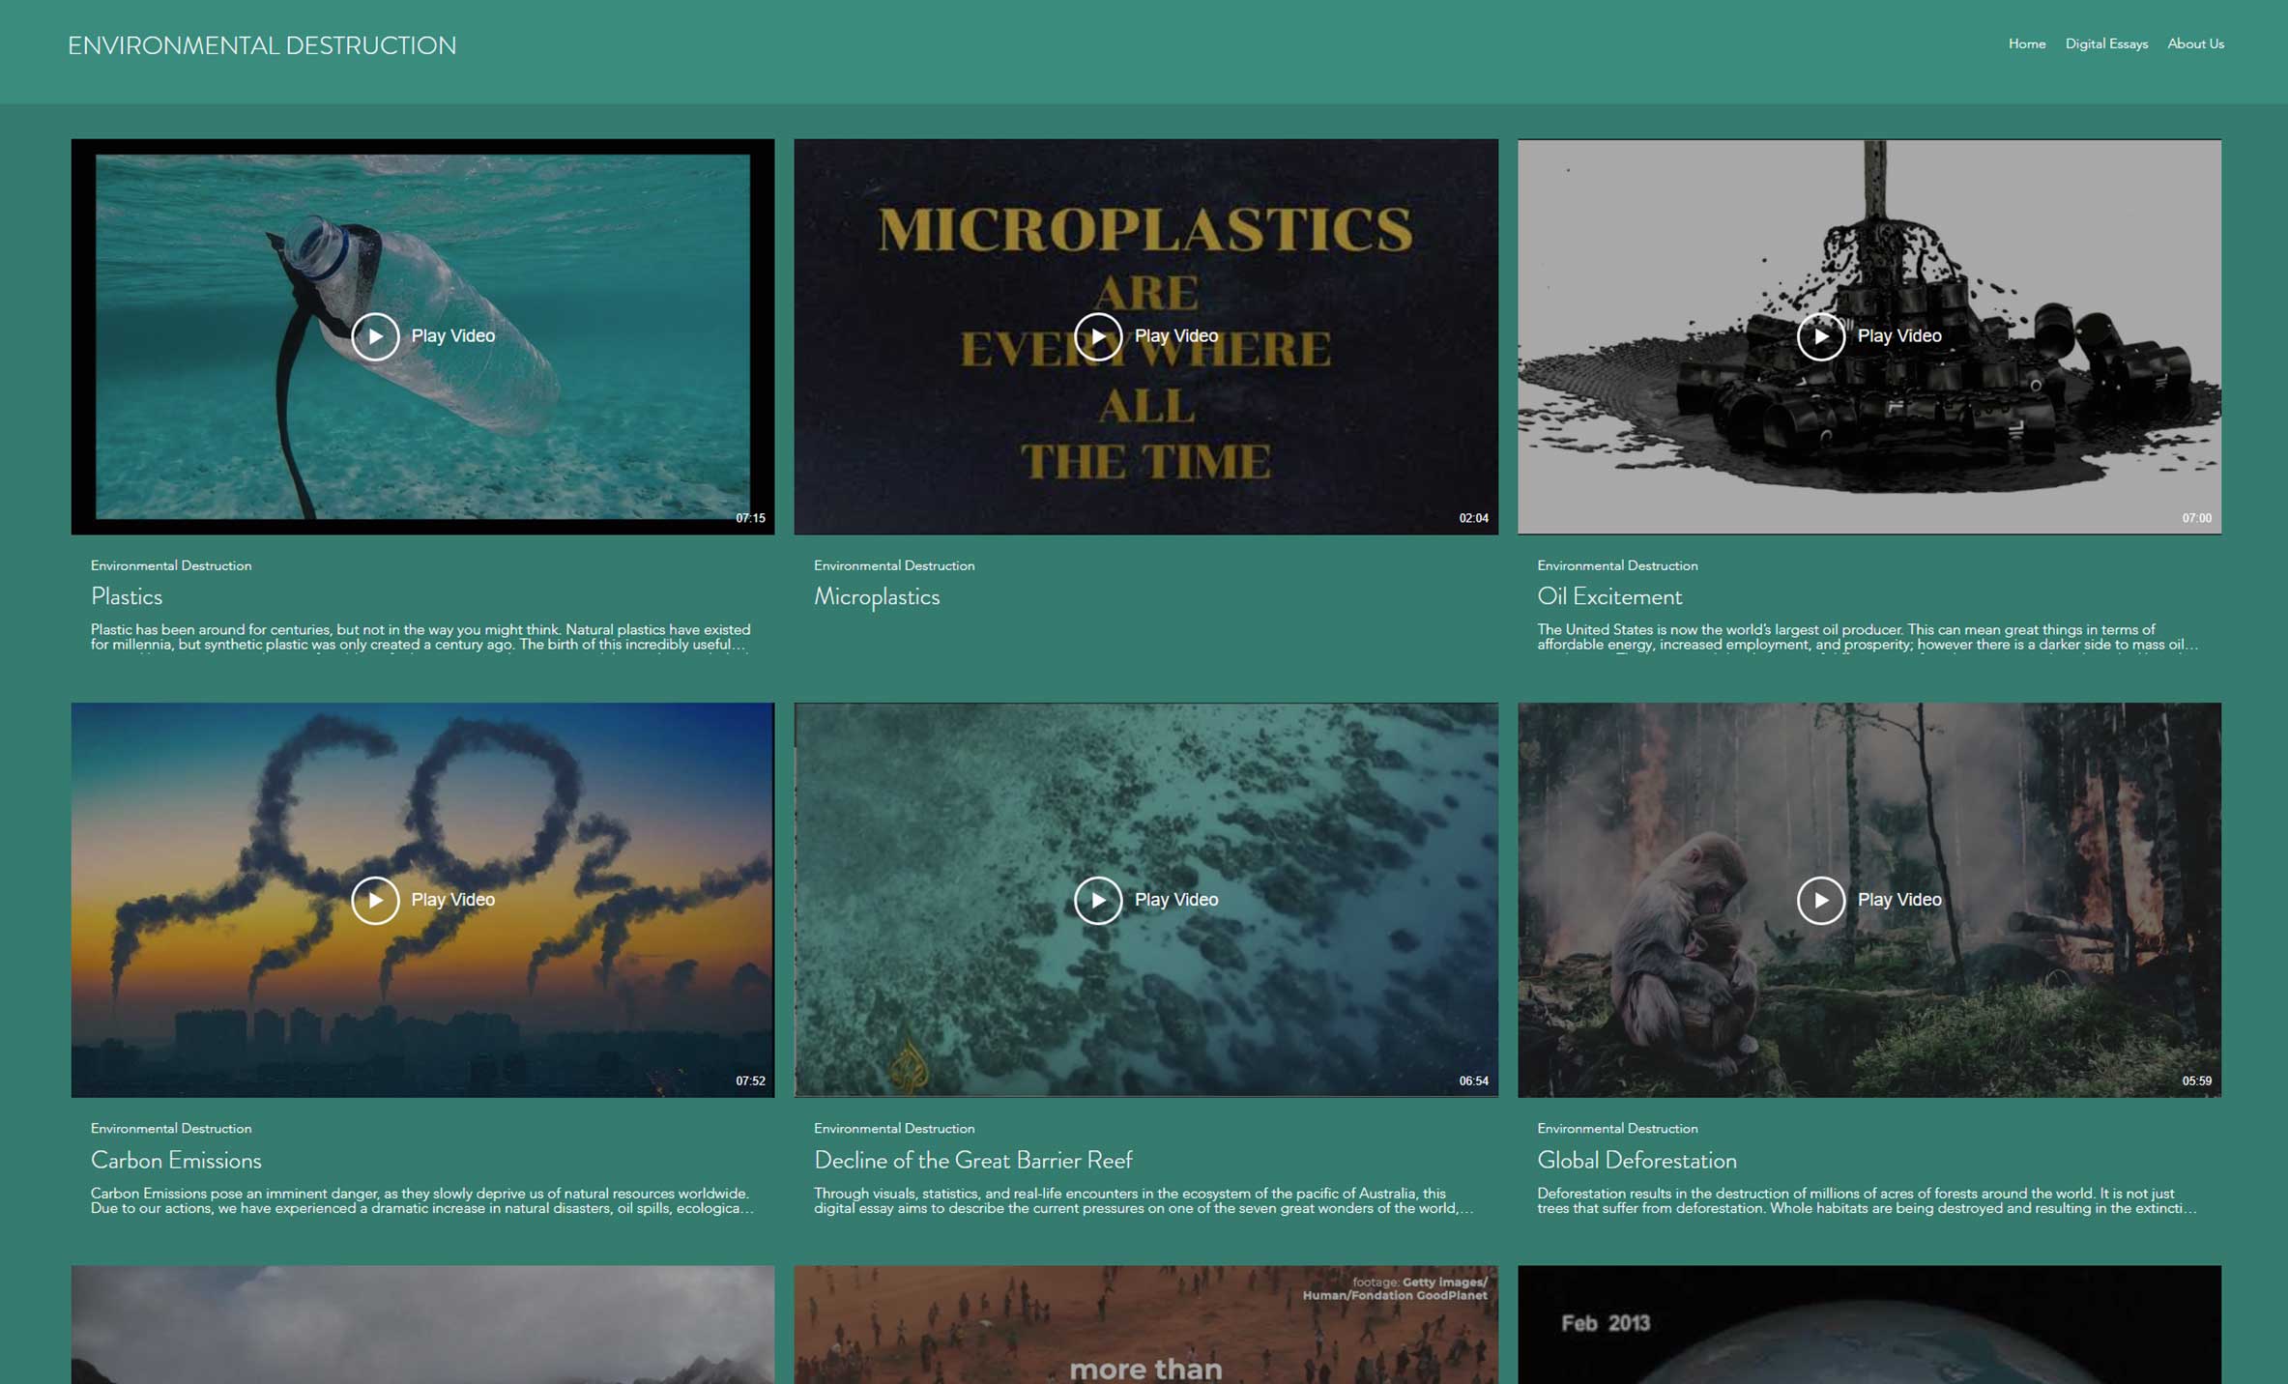Open the Home menu item
This screenshot has height=1384, width=2288.
[x=2026, y=43]
